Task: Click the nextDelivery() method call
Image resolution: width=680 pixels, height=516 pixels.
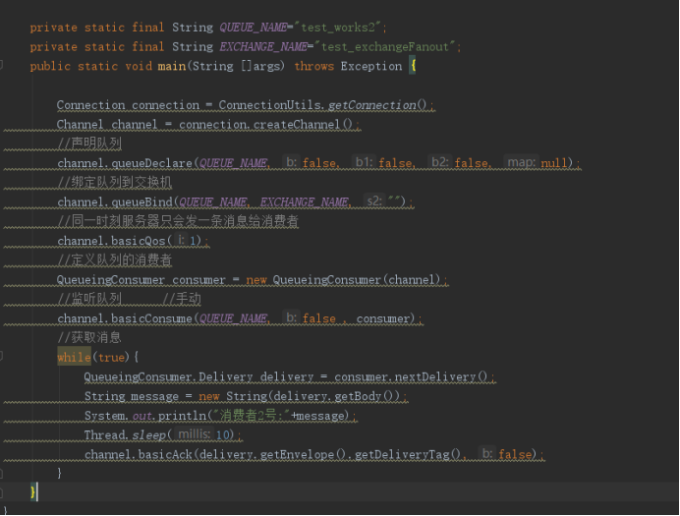Action: click(x=441, y=377)
